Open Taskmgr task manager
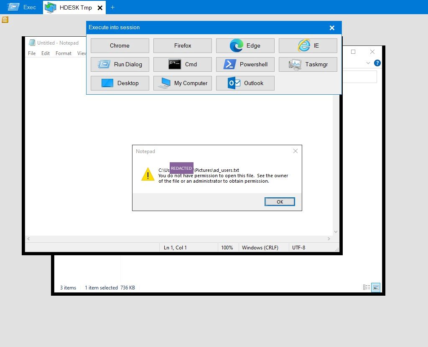Screen dimensions: 428x347 308,64
